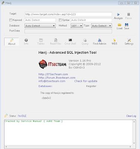Maximize the Havij window

(x=129, y=3)
